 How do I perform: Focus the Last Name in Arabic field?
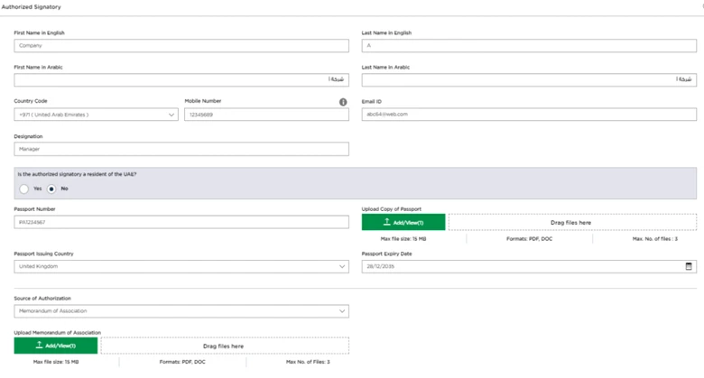tap(528, 80)
